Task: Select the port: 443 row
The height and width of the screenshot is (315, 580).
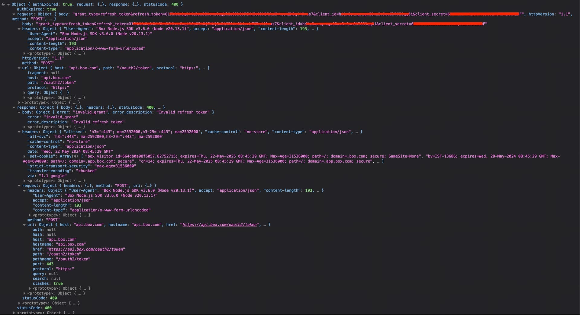Action: tap(43, 264)
